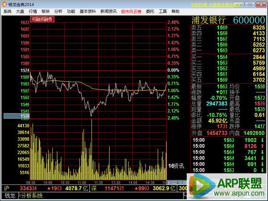Open the 系统 menu
The width and height of the screenshot is (268, 201).
coord(8,12)
